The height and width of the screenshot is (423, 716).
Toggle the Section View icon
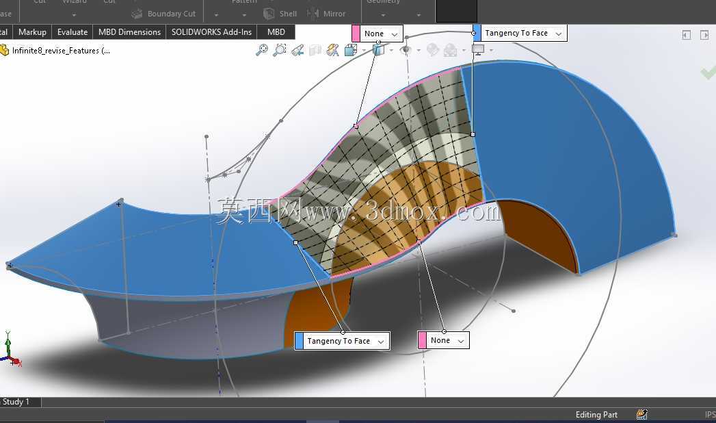[315, 50]
